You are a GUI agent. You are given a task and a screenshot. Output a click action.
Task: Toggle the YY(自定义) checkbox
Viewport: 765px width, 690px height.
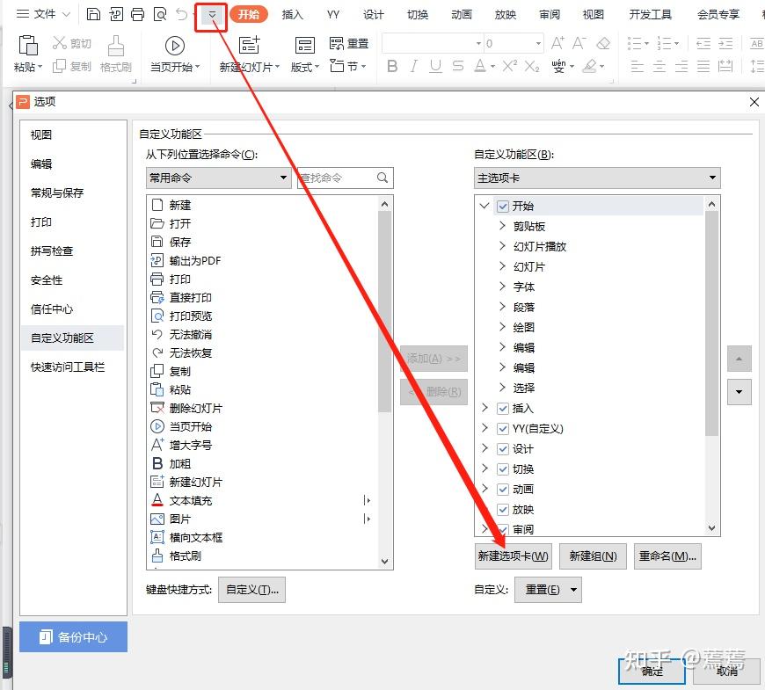point(503,429)
